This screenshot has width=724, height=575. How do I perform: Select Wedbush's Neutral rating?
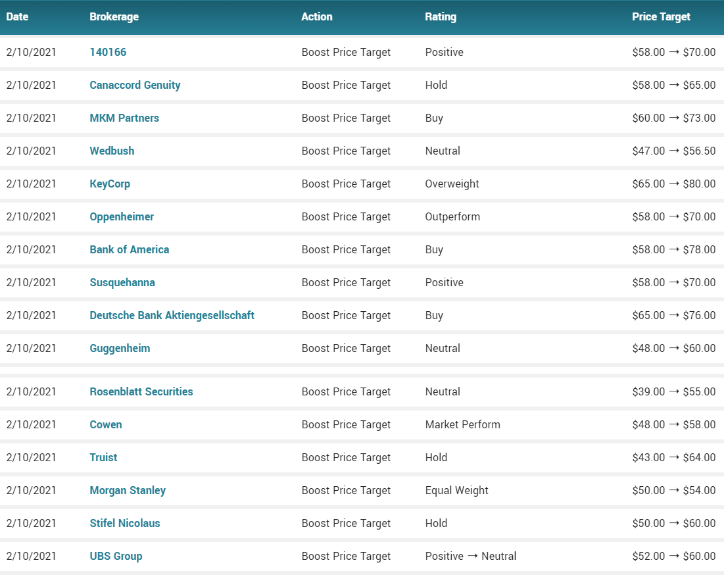tap(443, 151)
